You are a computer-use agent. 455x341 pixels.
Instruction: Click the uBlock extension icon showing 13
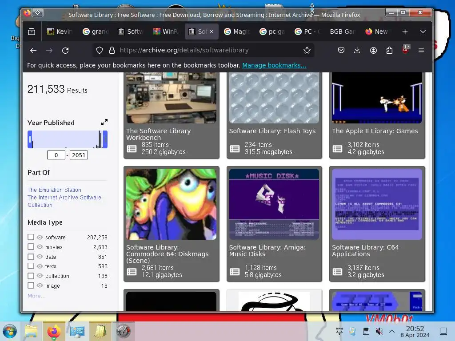(406, 49)
